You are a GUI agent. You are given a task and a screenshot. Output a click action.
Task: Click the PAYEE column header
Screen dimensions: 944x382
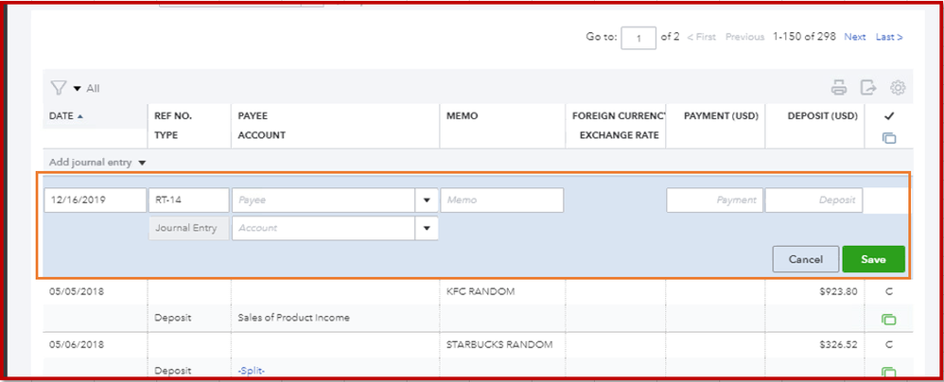(253, 116)
